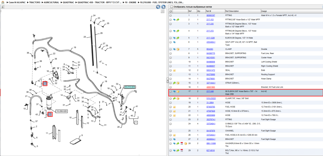Click the red list icon on Ref 29 BOLT row

tap(182, 151)
